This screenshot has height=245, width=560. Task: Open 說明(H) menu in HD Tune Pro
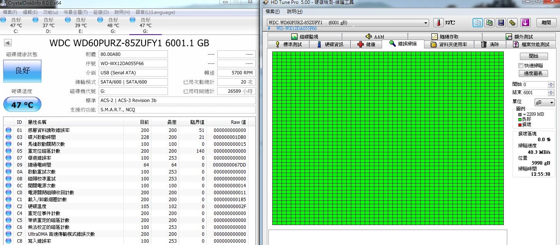(294, 12)
